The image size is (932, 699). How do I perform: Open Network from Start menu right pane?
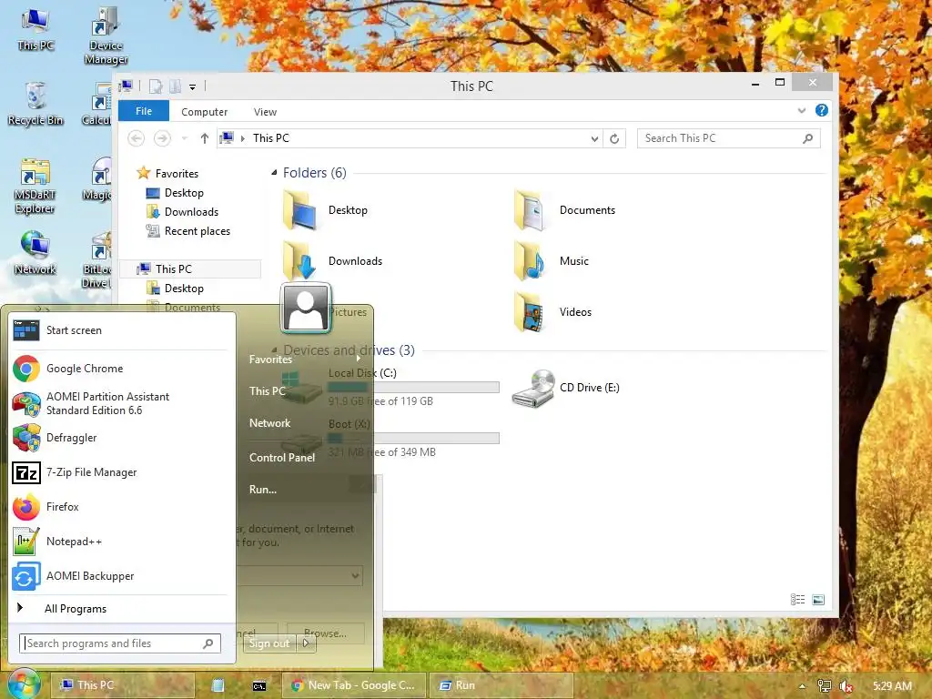(269, 423)
